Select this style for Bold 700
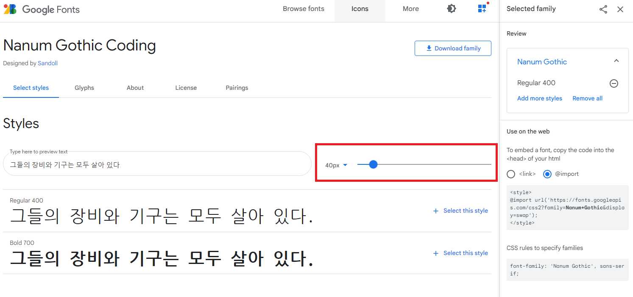Viewport: 633px width, 297px height. [460, 253]
